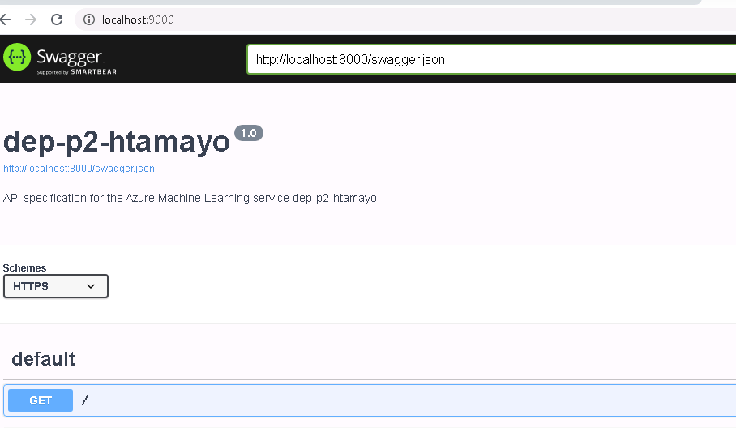The height and width of the screenshot is (428, 736).
Task: Click the 1.0 version badge
Action: coord(249,133)
